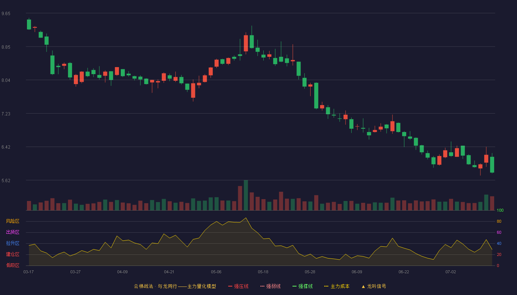Click the 建仓区 zone label
517x295 pixels.
[x=13, y=254]
